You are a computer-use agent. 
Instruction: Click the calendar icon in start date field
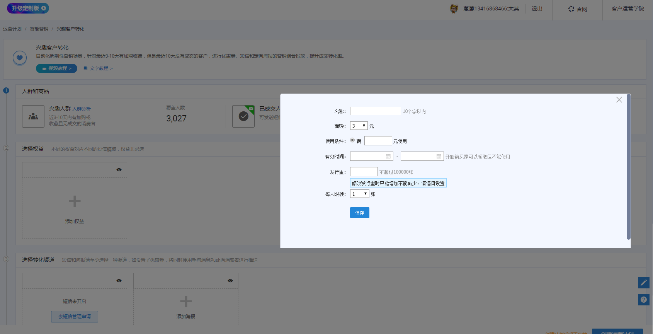[388, 156]
